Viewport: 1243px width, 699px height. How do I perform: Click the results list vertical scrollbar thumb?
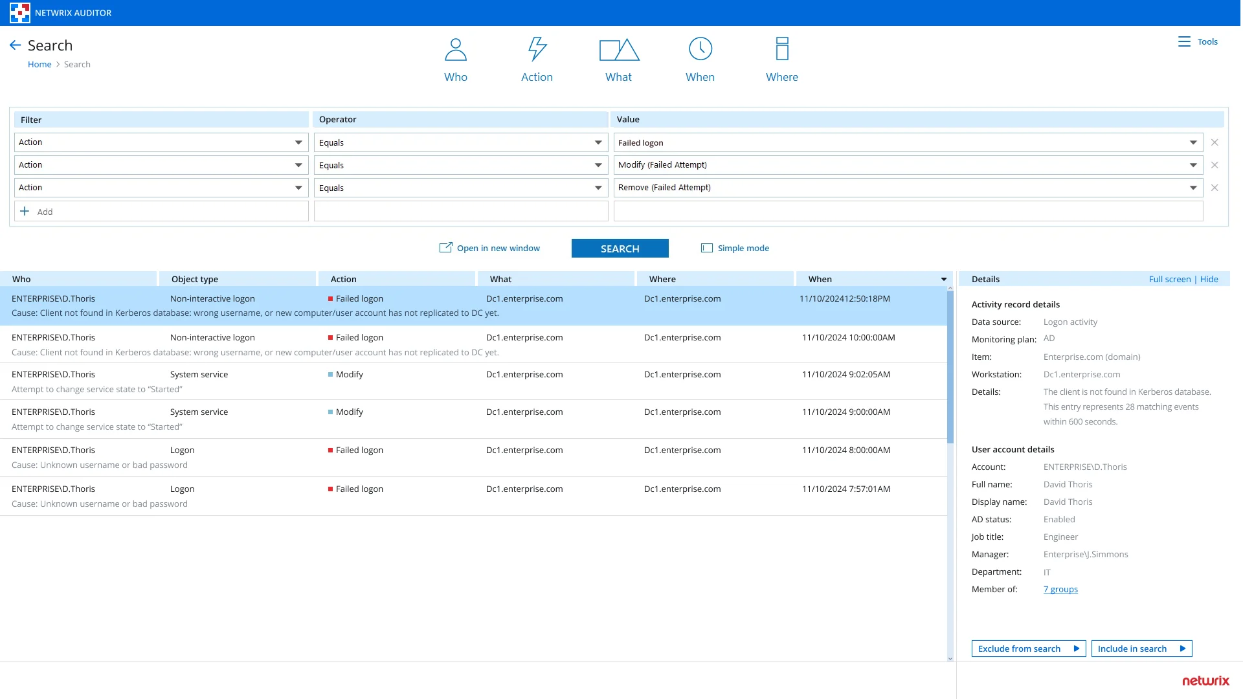950,367
